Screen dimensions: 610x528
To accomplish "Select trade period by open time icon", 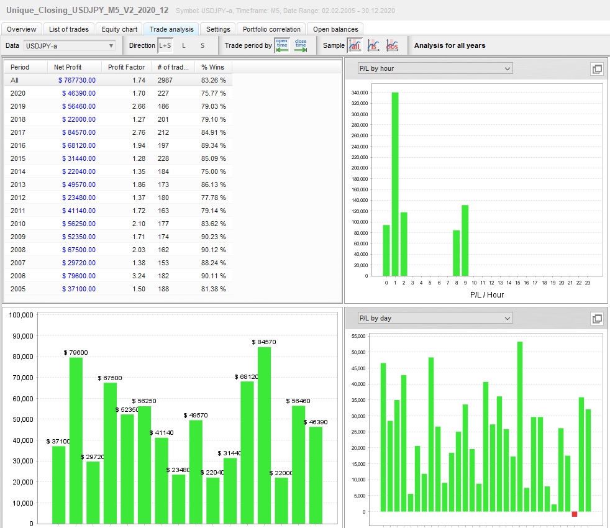I will coord(282,45).
